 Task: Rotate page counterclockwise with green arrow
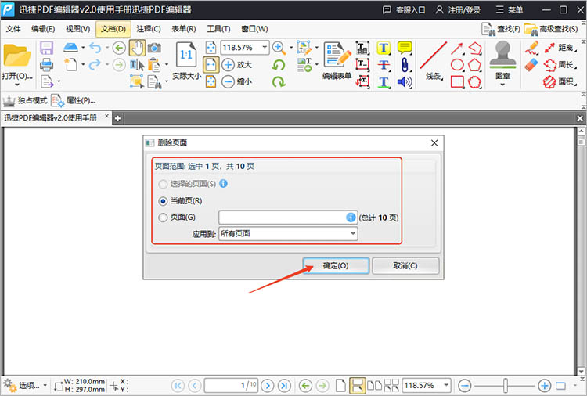278,65
